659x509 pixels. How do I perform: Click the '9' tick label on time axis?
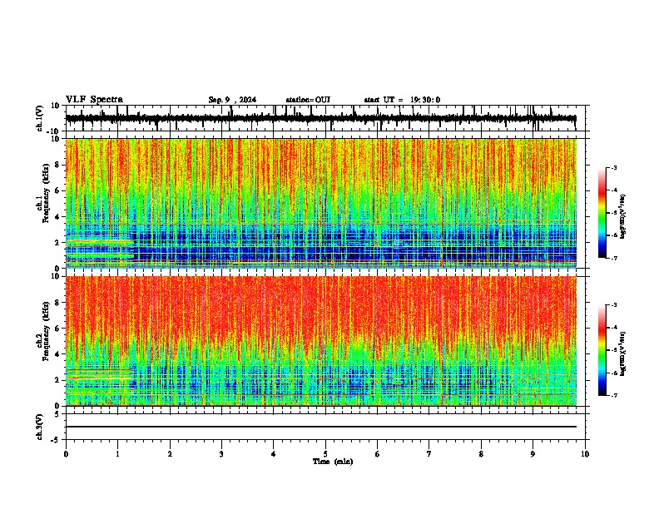pos(533,454)
